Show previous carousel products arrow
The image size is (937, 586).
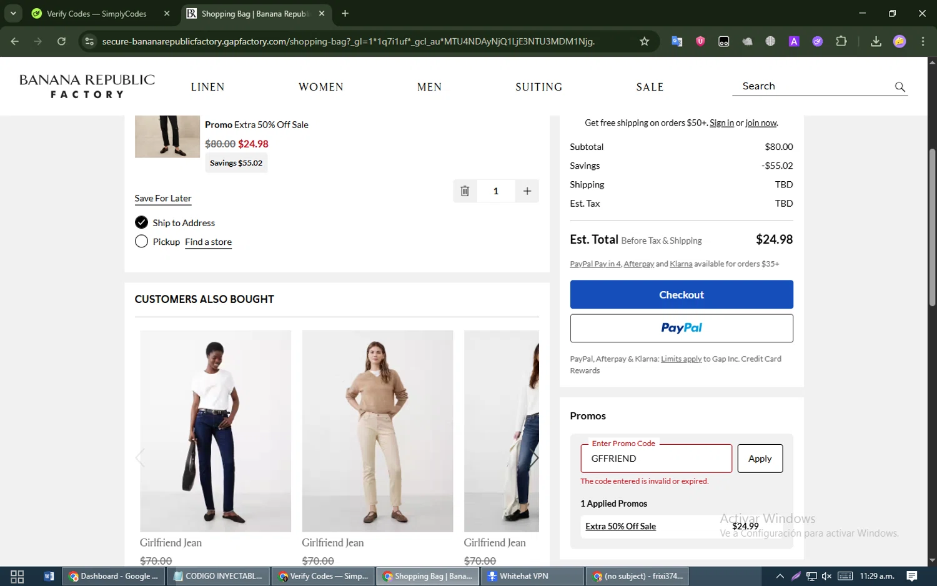[140, 457]
